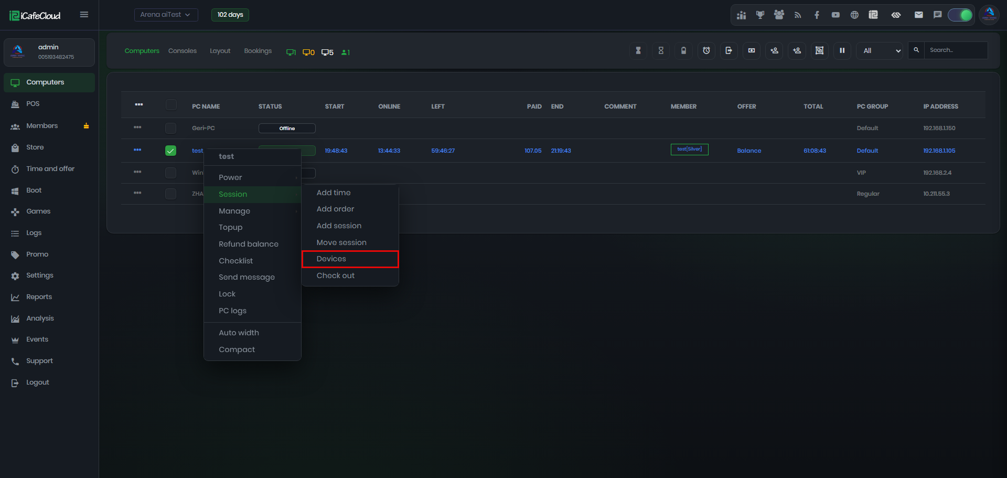The height and width of the screenshot is (478, 1007).
Task: Click the magnifier search icon
Action: 916,50
